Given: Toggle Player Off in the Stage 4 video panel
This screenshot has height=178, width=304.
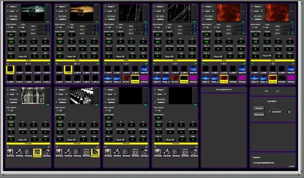Looking at the screenshot, I should click(218, 56).
